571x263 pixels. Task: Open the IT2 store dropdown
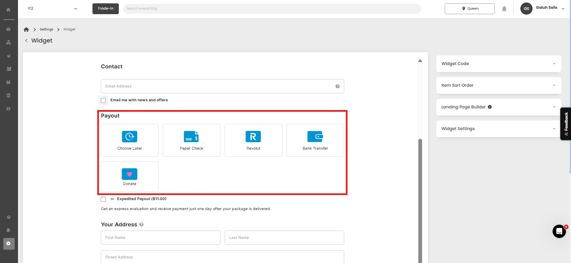click(52, 8)
